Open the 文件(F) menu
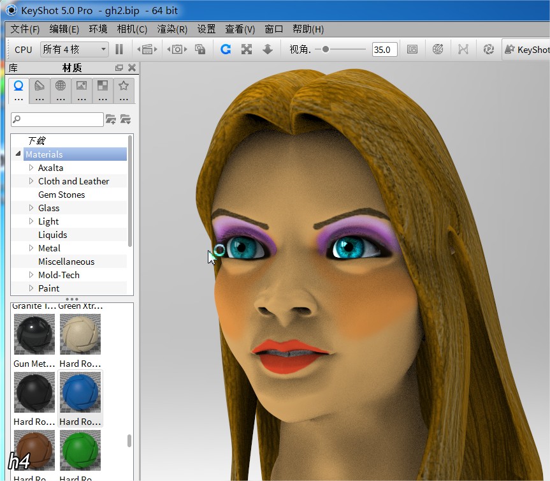Viewport: 550px width, 481px height. point(25,29)
